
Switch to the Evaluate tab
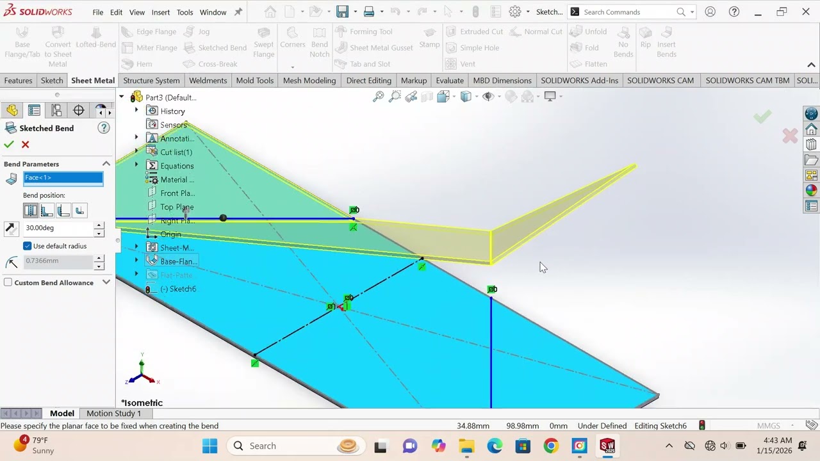point(450,80)
